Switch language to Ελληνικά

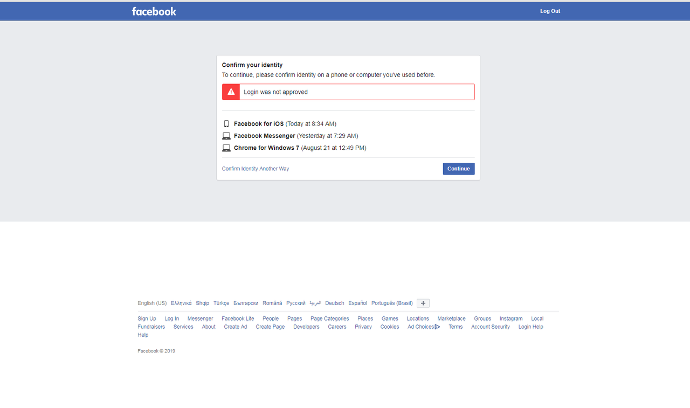click(181, 303)
